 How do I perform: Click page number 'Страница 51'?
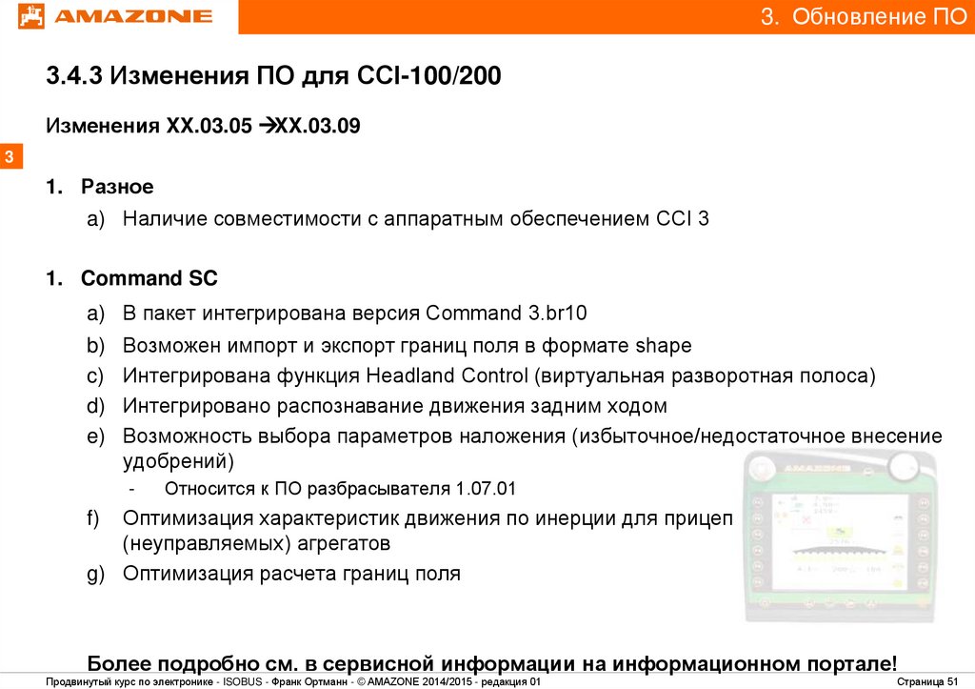tap(927, 682)
